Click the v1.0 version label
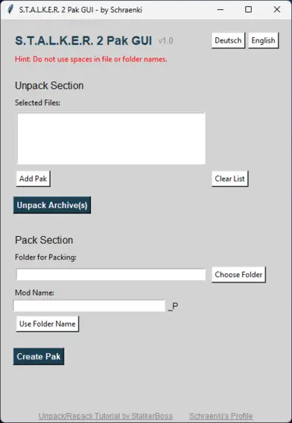This screenshot has width=292, height=423. coord(165,41)
